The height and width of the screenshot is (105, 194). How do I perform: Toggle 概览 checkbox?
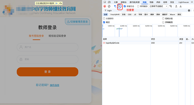[x=104, y=22]
